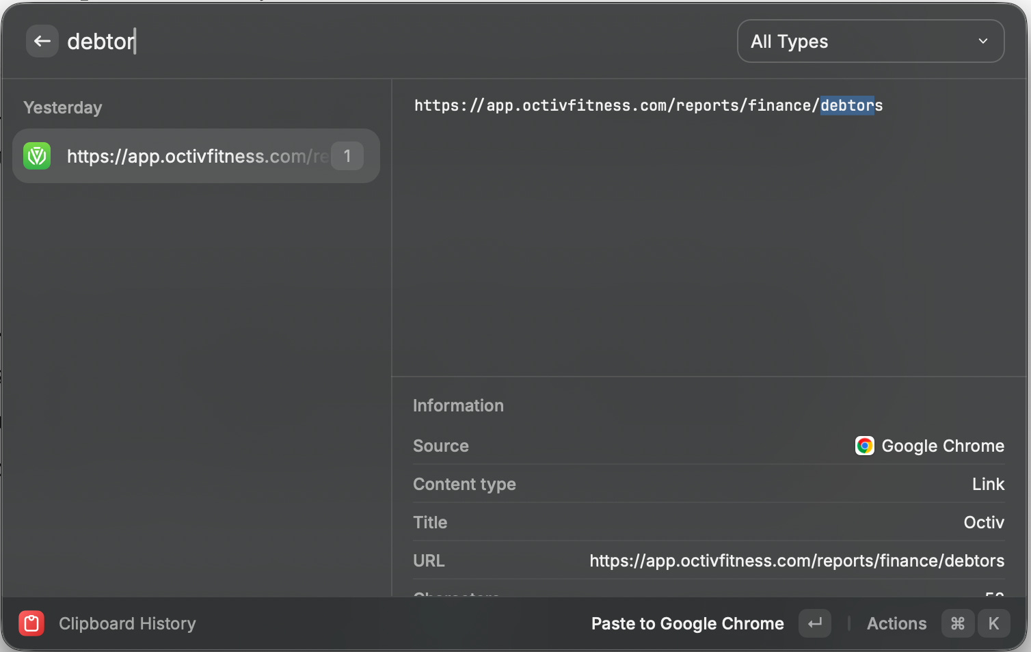Viewport: 1031px width, 652px height.
Task: Click the Google Chrome source label
Action: coord(943,446)
